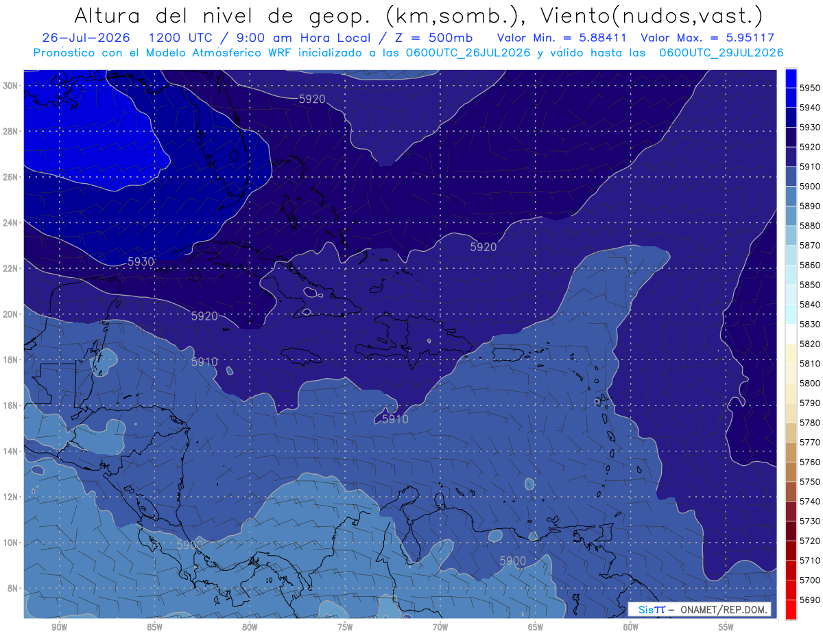
Task: Click the 5700 colorbar value label
Action: (810, 580)
